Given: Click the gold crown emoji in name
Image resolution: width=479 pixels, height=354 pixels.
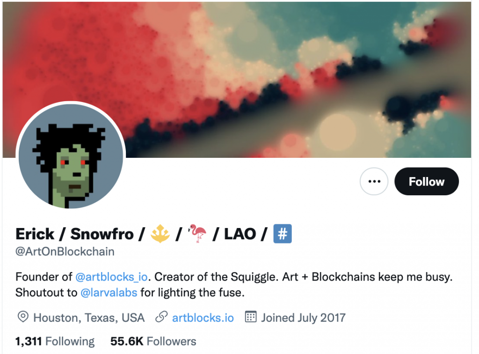Looking at the screenshot, I should tap(160, 234).
